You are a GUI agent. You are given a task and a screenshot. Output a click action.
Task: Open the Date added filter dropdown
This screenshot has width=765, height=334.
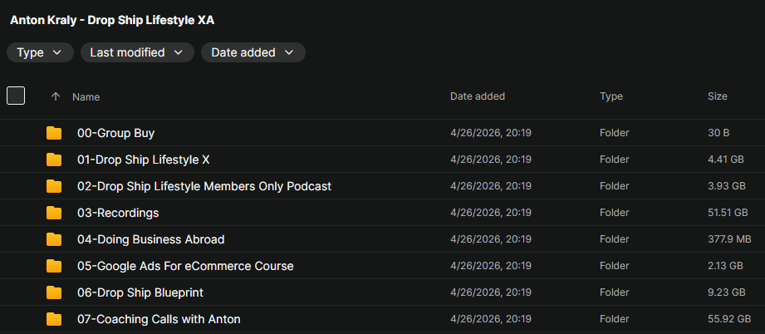253,52
